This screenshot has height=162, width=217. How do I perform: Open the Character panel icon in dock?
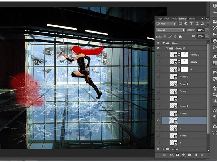tap(214, 111)
